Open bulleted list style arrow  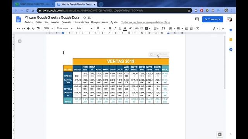[182, 29]
